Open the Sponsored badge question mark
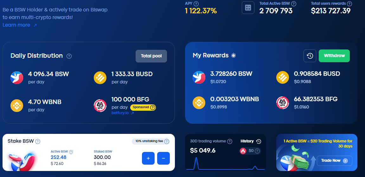 tap(152, 107)
